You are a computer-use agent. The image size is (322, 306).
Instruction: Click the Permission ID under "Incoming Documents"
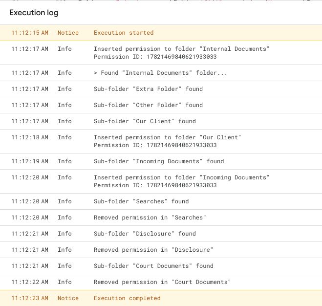point(155,185)
